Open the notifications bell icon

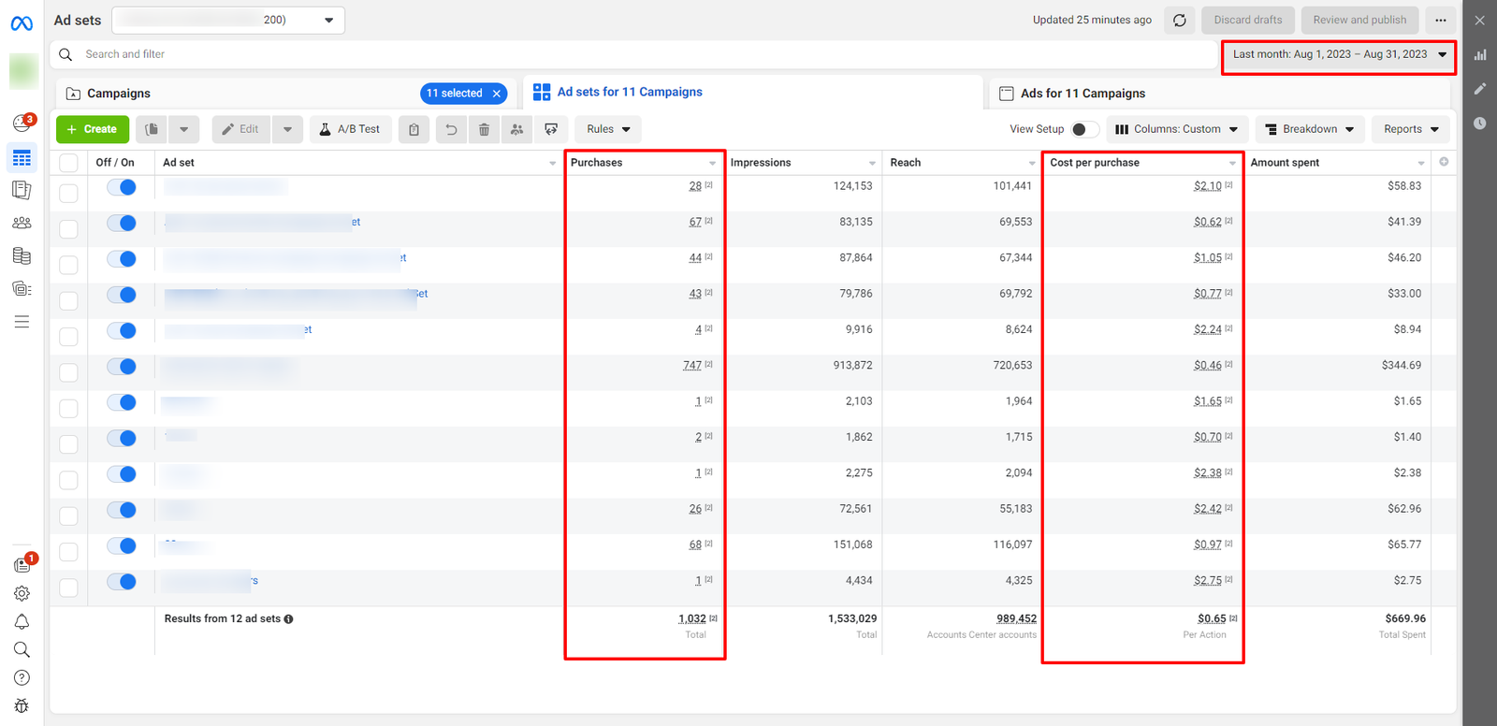(x=22, y=622)
